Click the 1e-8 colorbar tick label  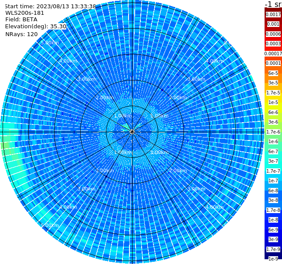click(273, 220)
